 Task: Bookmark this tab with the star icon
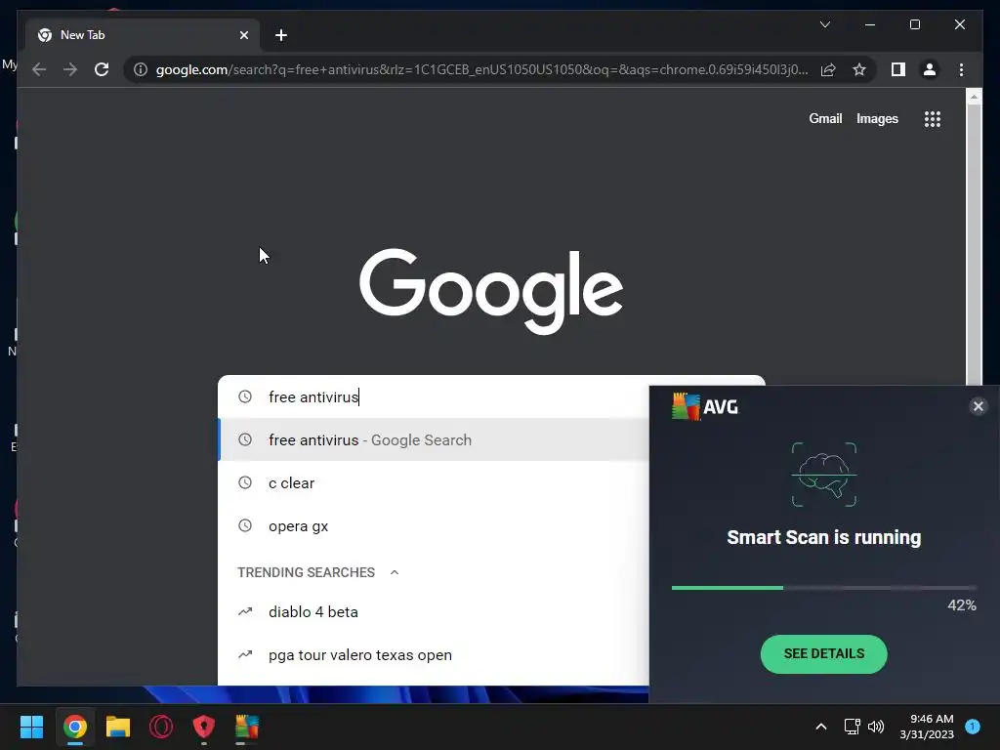pyautogui.click(x=859, y=69)
